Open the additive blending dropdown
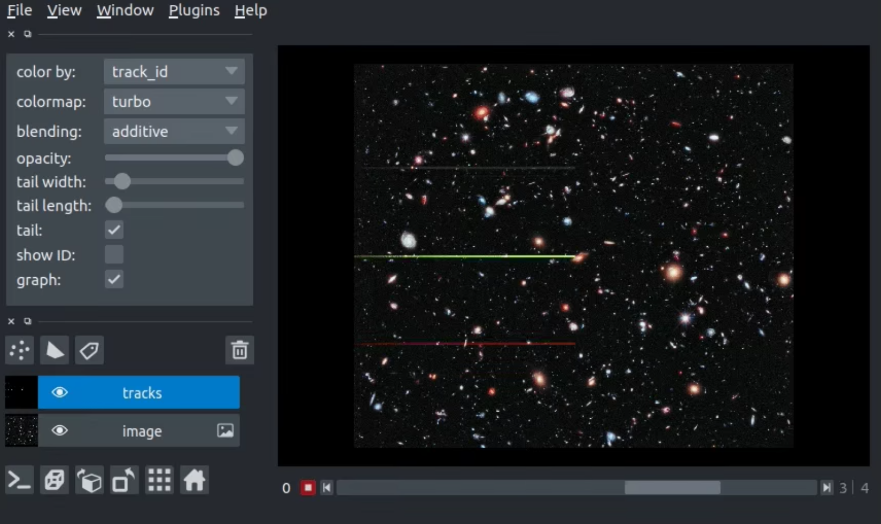 174,131
